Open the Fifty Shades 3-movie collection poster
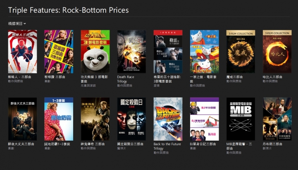Viewport: 298px width, 170px height. [168, 52]
